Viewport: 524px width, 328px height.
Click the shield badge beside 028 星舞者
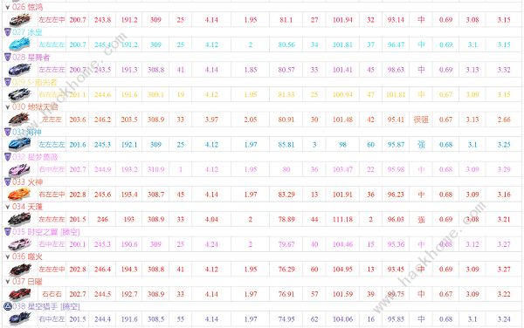point(8,57)
